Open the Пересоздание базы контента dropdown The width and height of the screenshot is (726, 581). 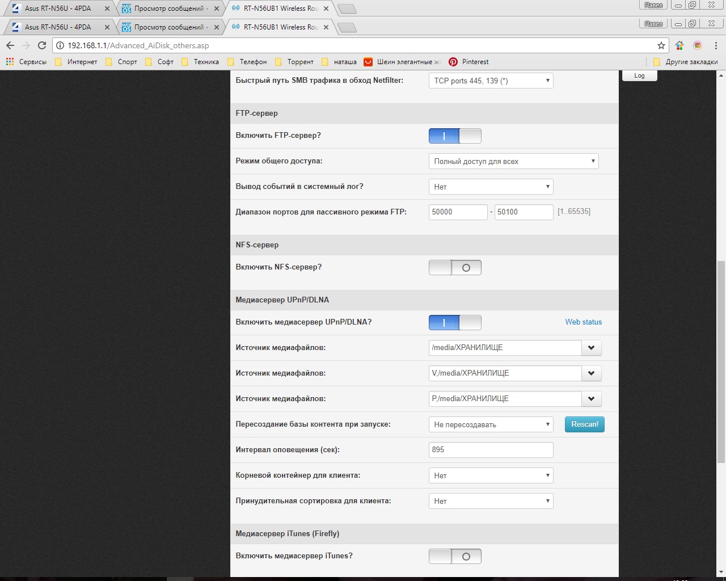491,424
